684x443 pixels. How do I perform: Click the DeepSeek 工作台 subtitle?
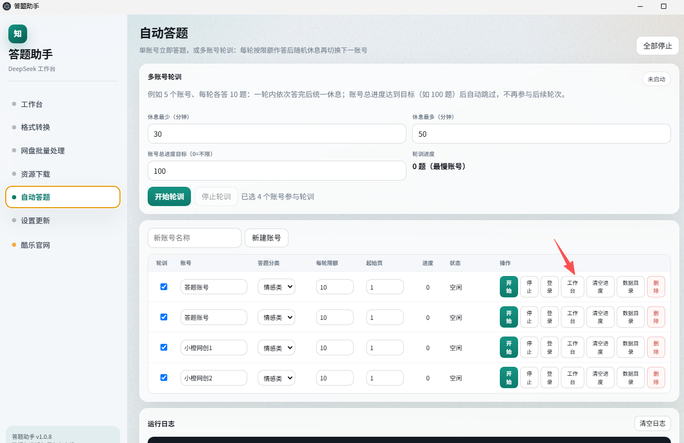click(x=32, y=69)
